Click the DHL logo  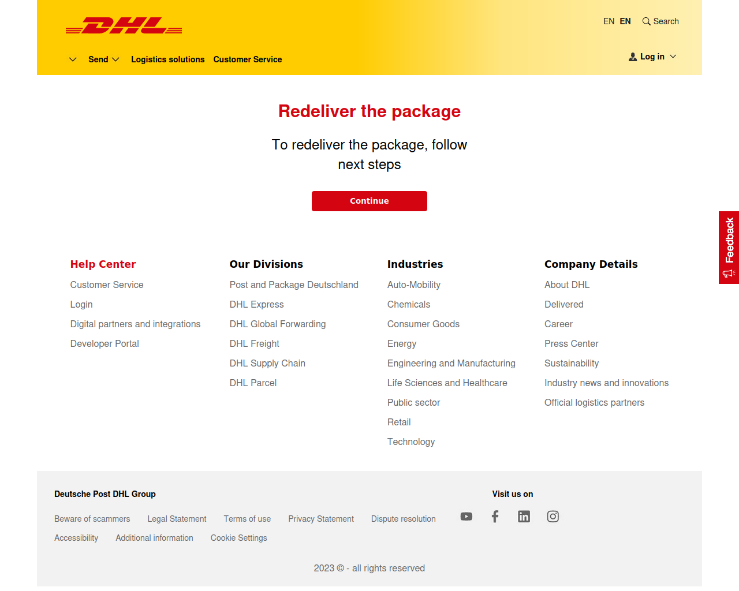124,25
